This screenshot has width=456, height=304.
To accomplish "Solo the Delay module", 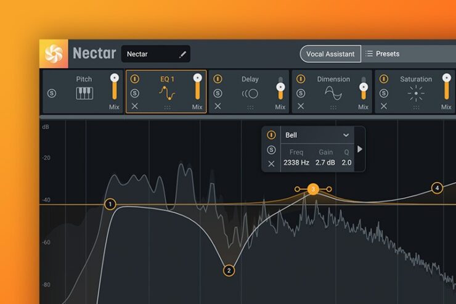I will 218,93.
